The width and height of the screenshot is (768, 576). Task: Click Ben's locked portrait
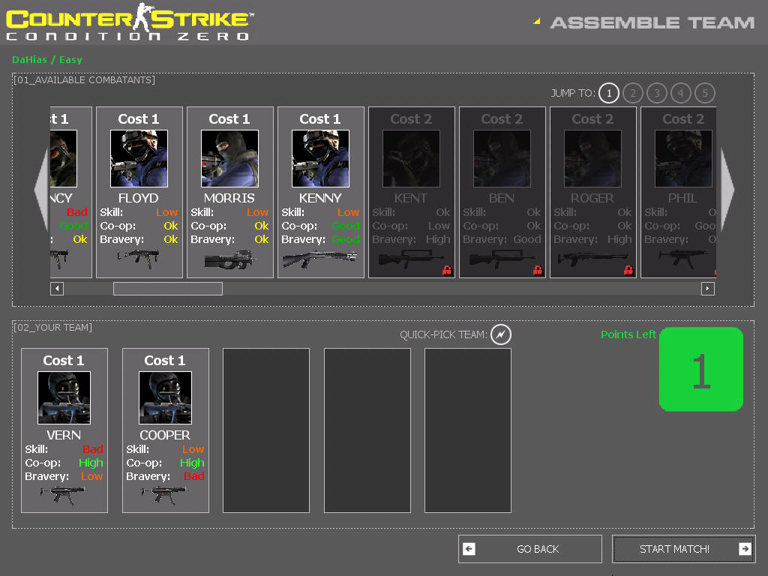click(x=502, y=159)
